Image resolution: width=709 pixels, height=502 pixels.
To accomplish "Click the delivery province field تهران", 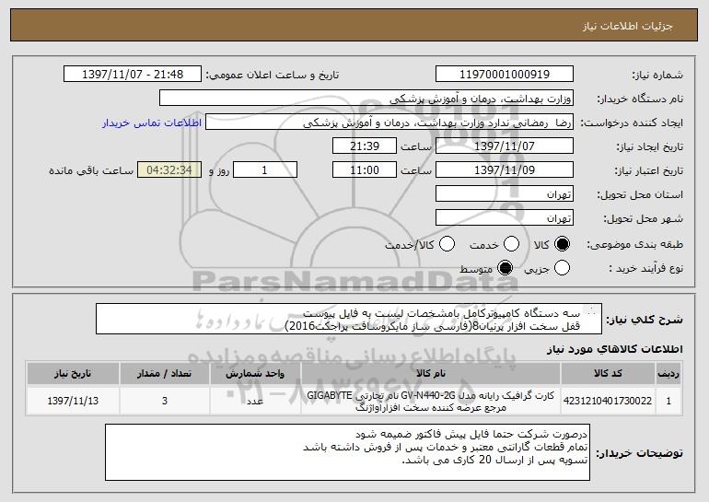I will pos(505,194).
